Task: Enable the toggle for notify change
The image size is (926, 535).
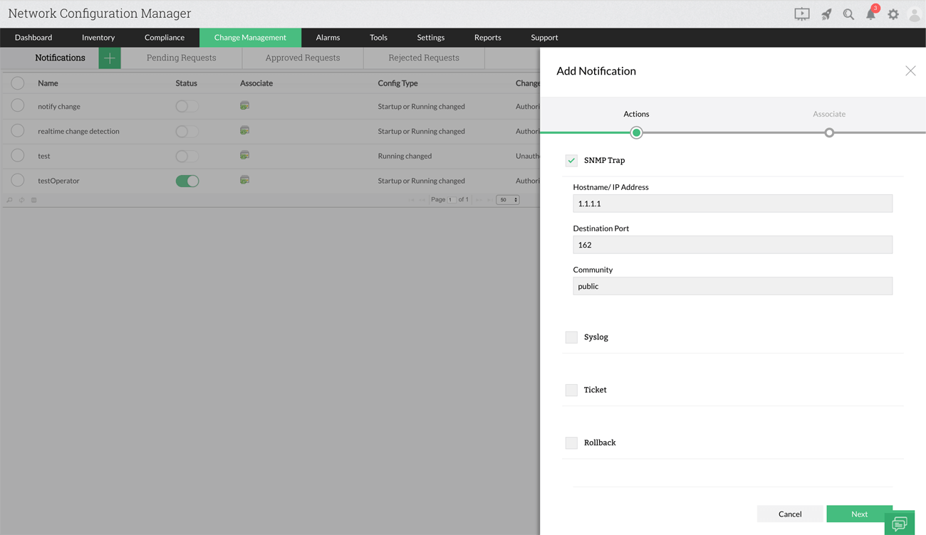Action: tap(187, 105)
